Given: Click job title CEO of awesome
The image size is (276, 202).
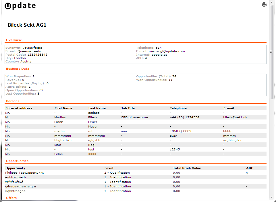Looking at the screenshot, I should pyautogui.click(x=134, y=117).
